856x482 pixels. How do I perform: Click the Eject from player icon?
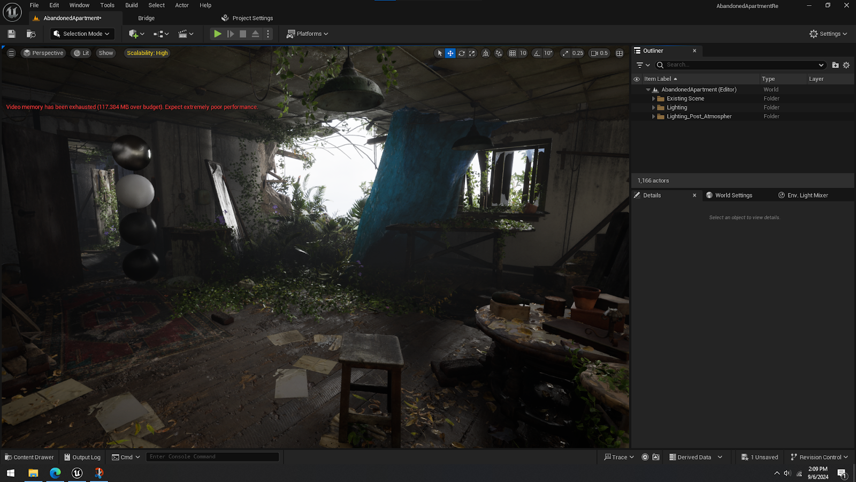(255, 34)
